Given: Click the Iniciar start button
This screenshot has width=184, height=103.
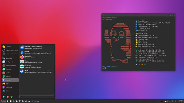Looking at the screenshot, I should 3,101.
